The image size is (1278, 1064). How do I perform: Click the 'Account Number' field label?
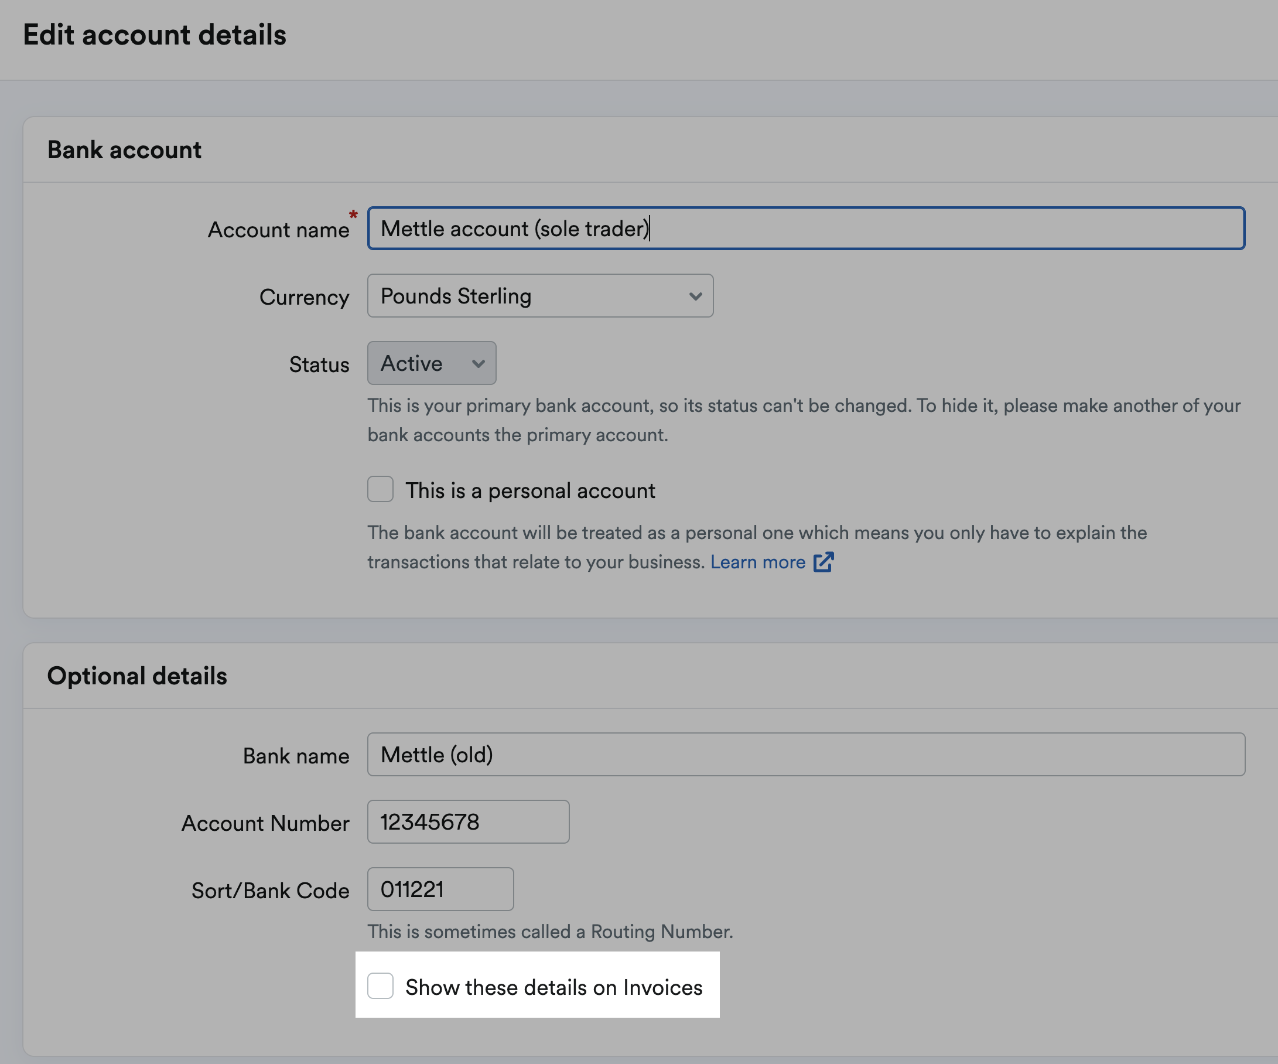(x=265, y=824)
